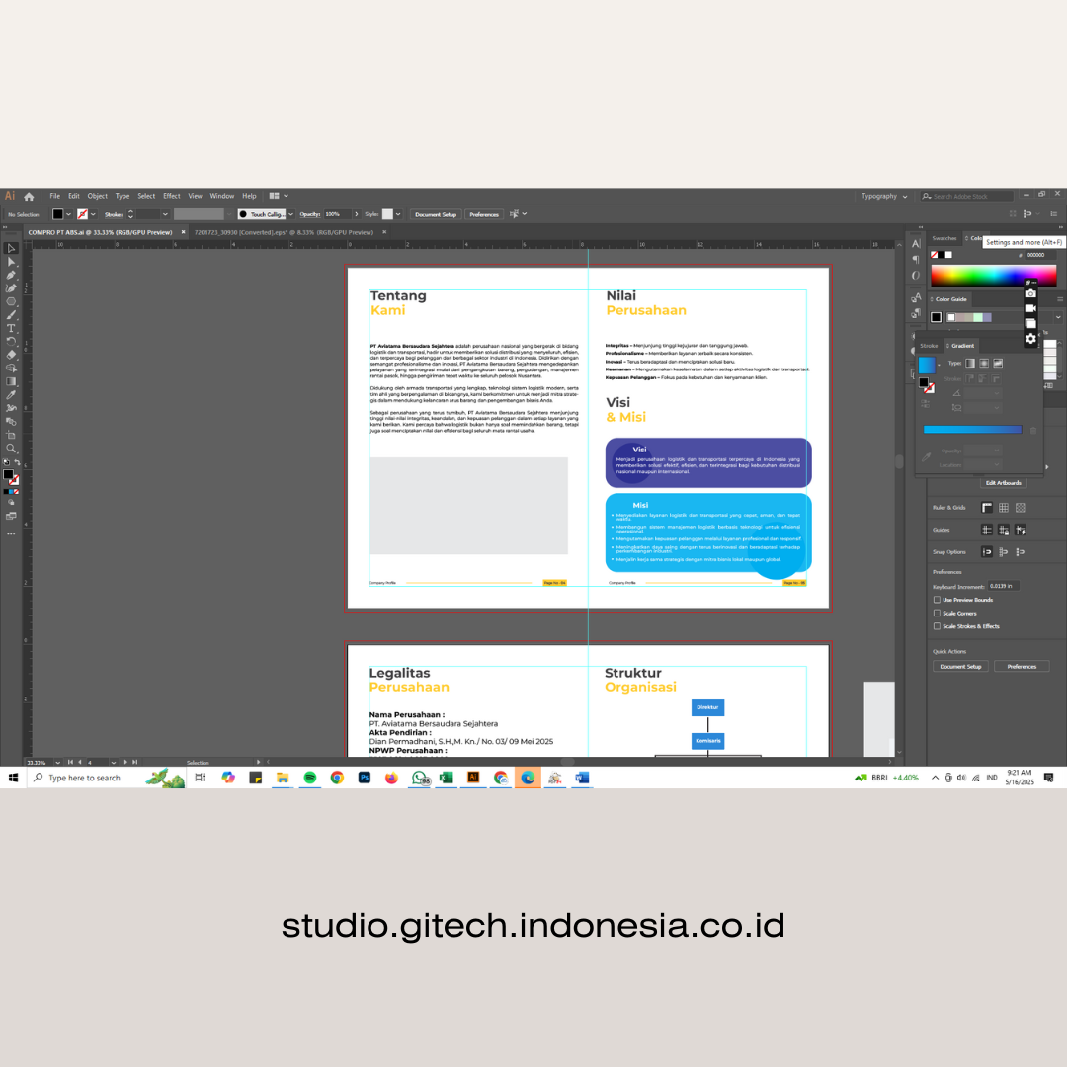The width and height of the screenshot is (1067, 1067).
Task: Tick the Scale Corners checkbox
Action: (x=937, y=613)
